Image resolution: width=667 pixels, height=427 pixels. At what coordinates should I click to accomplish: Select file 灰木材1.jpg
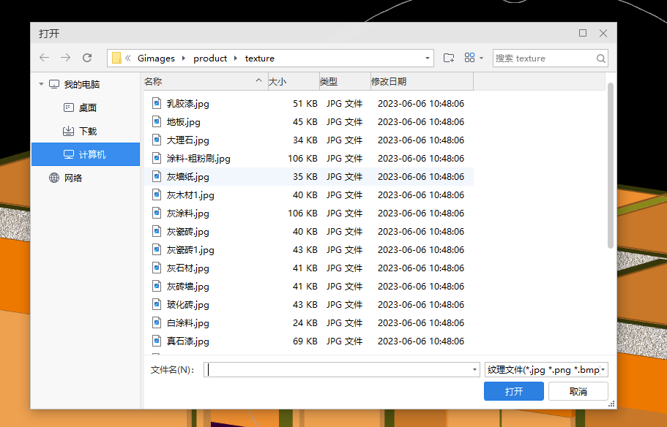309,194
